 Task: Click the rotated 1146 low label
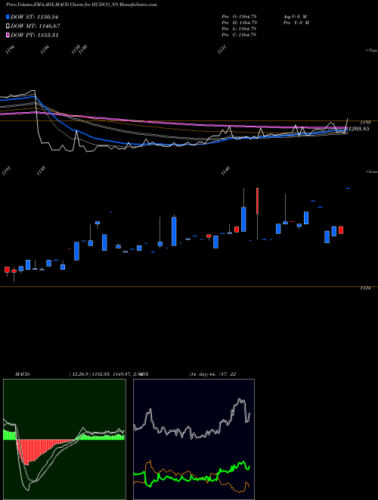[x=225, y=171]
